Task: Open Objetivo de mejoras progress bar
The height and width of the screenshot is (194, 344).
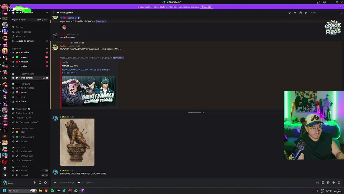Action: pyautogui.click(x=30, y=20)
